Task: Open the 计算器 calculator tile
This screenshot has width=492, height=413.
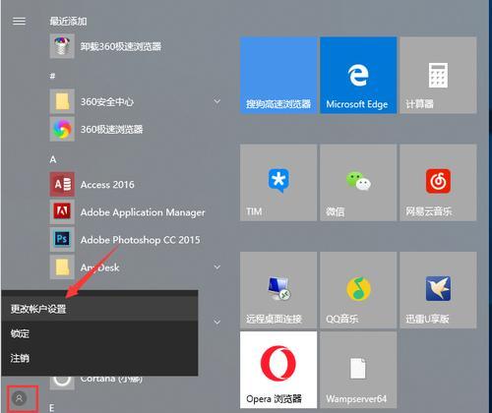Action: pyautogui.click(x=438, y=75)
